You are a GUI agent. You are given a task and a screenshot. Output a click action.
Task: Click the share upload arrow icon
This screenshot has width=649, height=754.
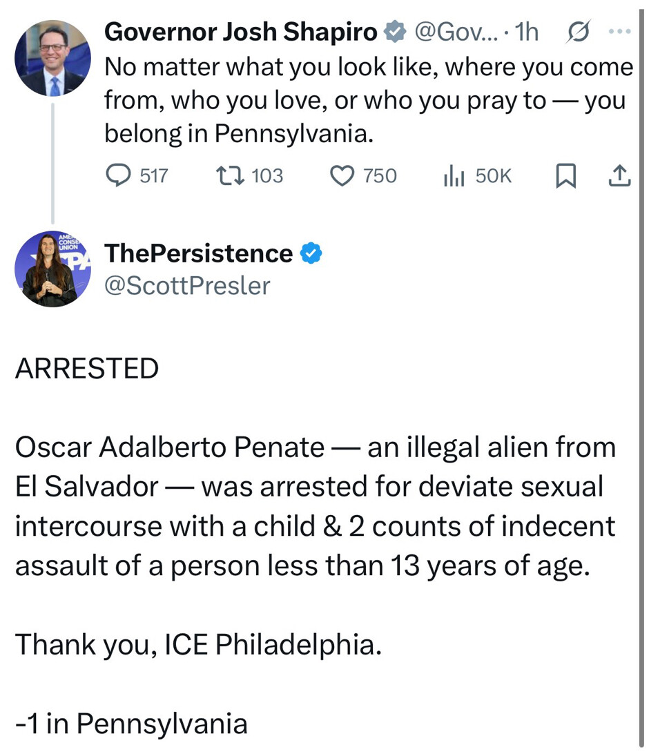tap(618, 177)
